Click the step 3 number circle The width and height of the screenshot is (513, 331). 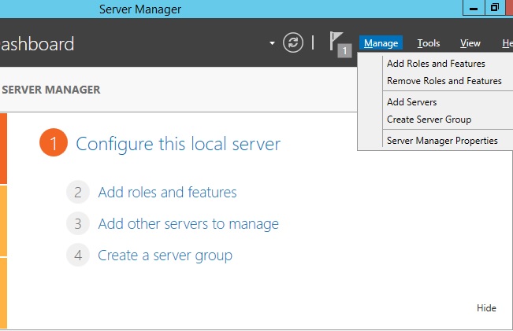[x=78, y=223]
